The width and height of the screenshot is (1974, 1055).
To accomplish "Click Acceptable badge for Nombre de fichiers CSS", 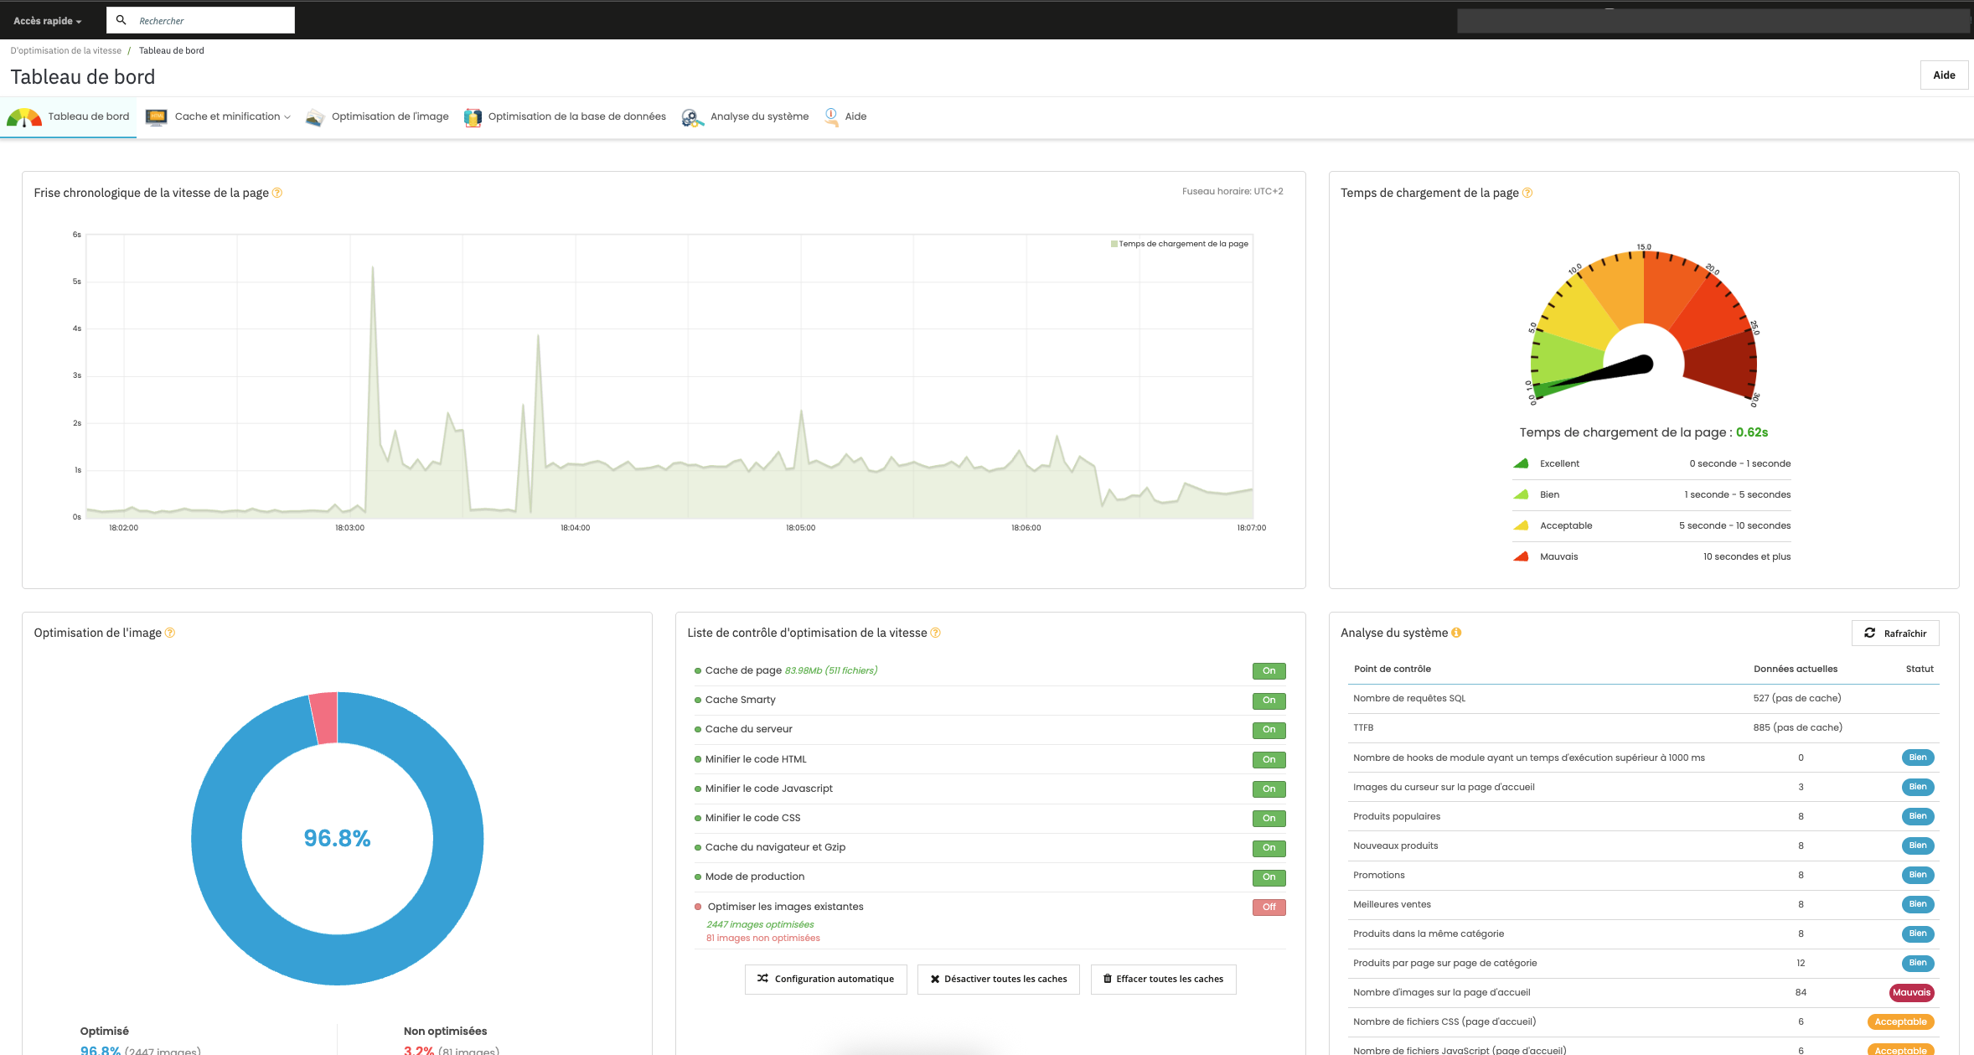I will (x=1900, y=1022).
